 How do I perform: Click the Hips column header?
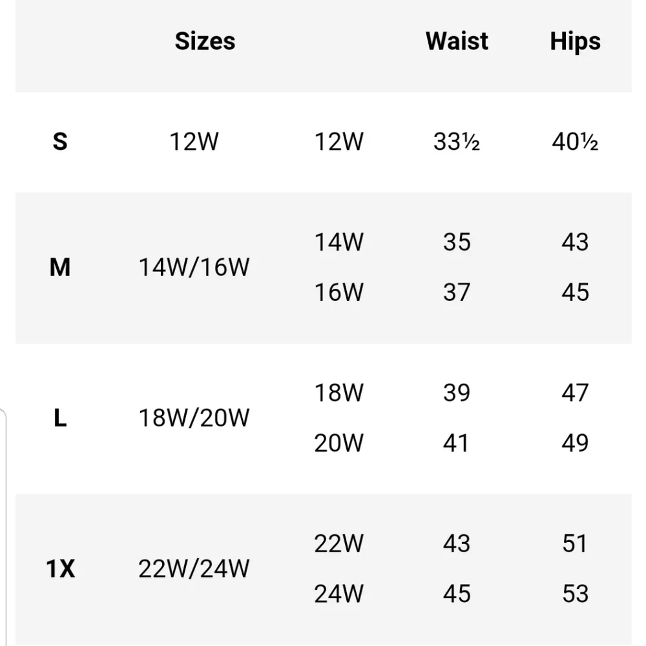click(x=575, y=41)
